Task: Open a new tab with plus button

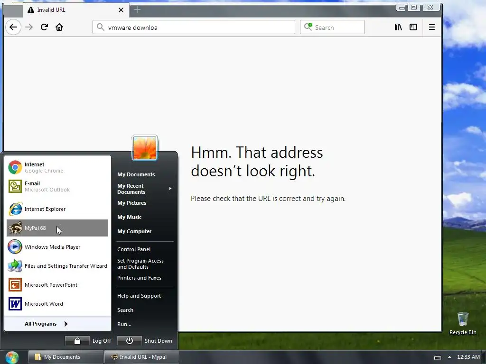Action: [137, 10]
